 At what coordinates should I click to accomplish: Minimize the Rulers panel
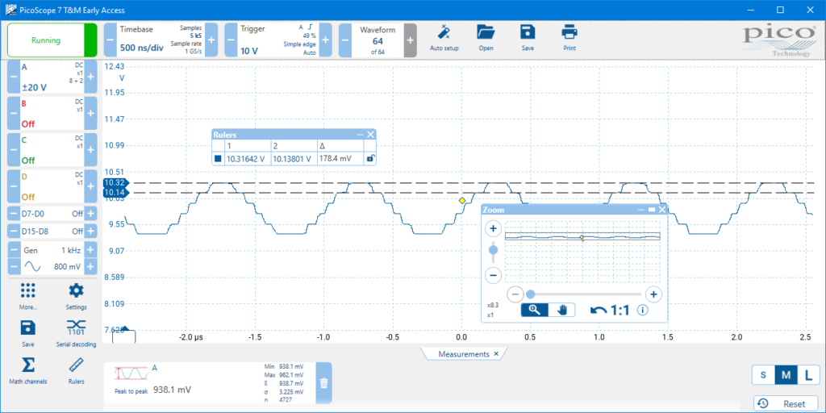pos(360,135)
